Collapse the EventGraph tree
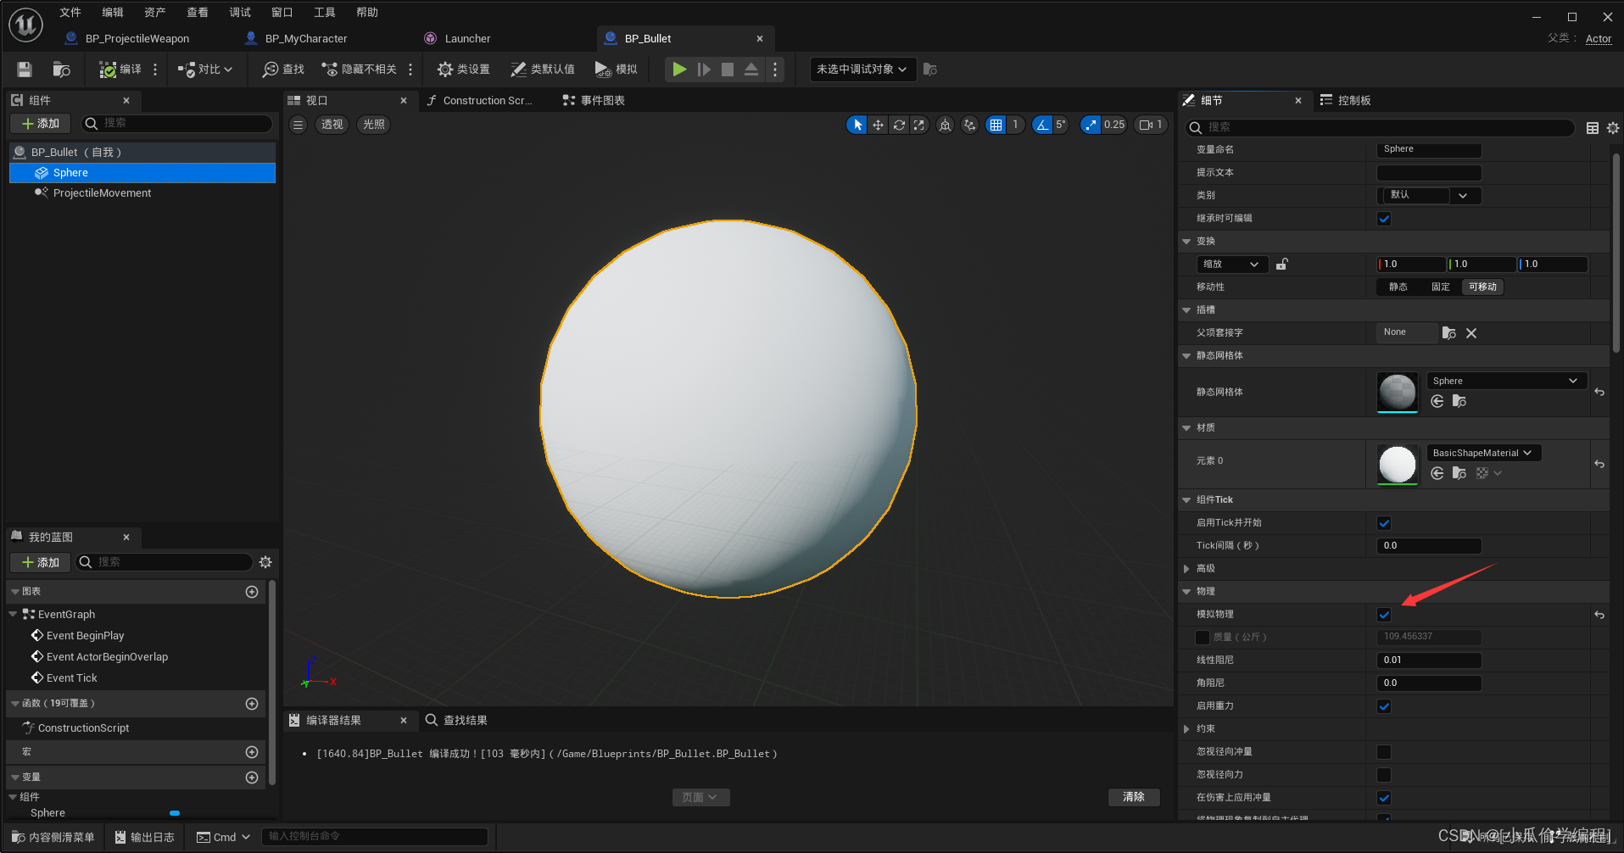This screenshot has height=853, width=1624. [x=13, y=614]
